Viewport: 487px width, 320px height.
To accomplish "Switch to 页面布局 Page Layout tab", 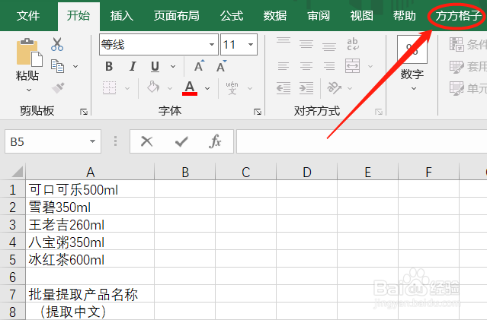I will coord(176,16).
